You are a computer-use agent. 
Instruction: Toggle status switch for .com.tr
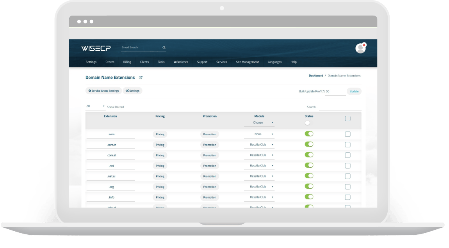click(x=309, y=144)
